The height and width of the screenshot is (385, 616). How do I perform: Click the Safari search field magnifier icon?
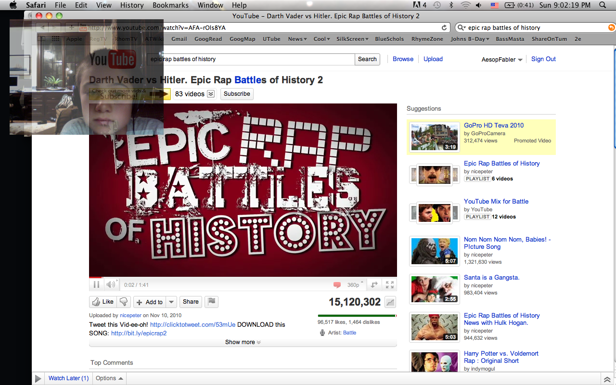pyautogui.click(x=462, y=28)
